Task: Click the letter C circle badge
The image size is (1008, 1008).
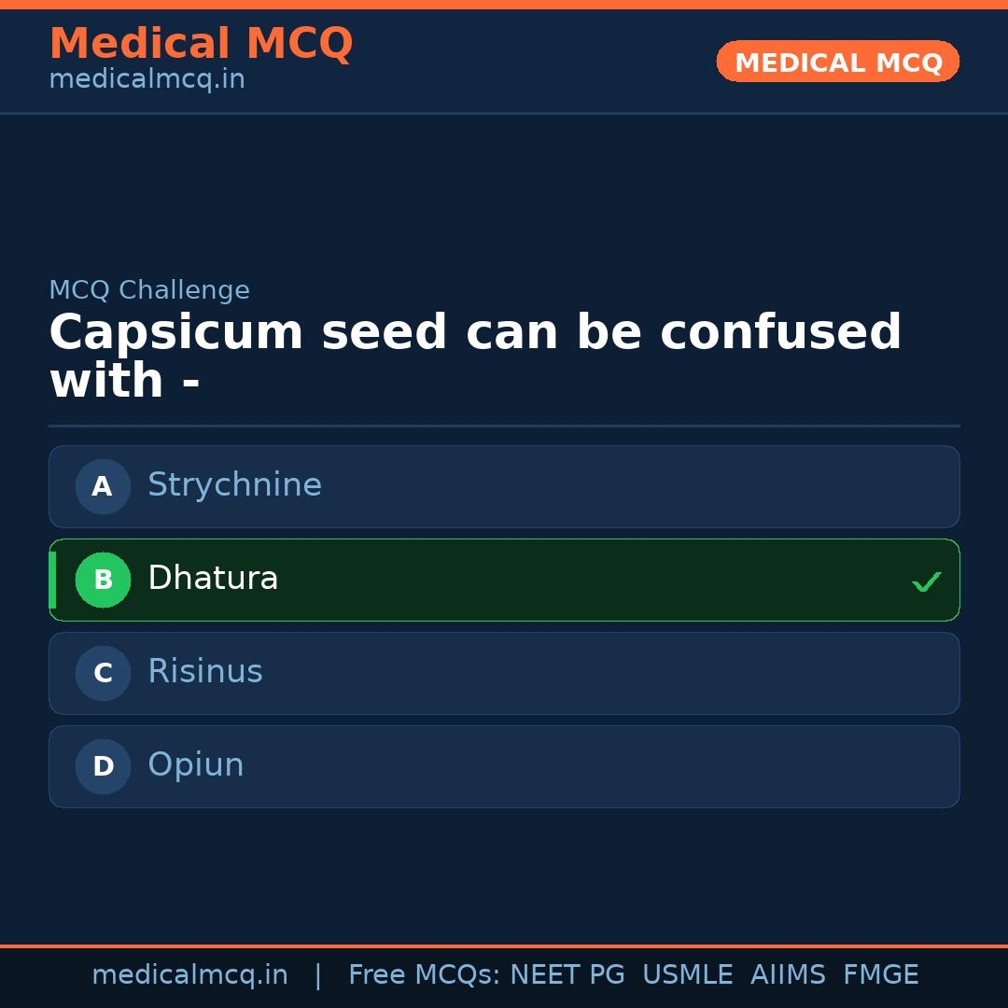Action: click(x=103, y=673)
